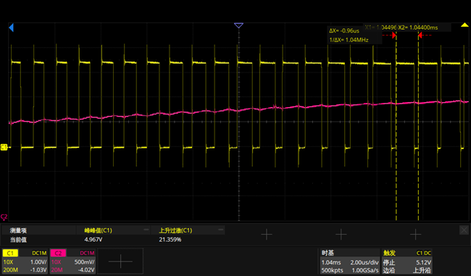This screenshot has width=471, height=276.
Task: Click the 停止 acquisition status
Action: pyautogui.click(x=388, y=262)
